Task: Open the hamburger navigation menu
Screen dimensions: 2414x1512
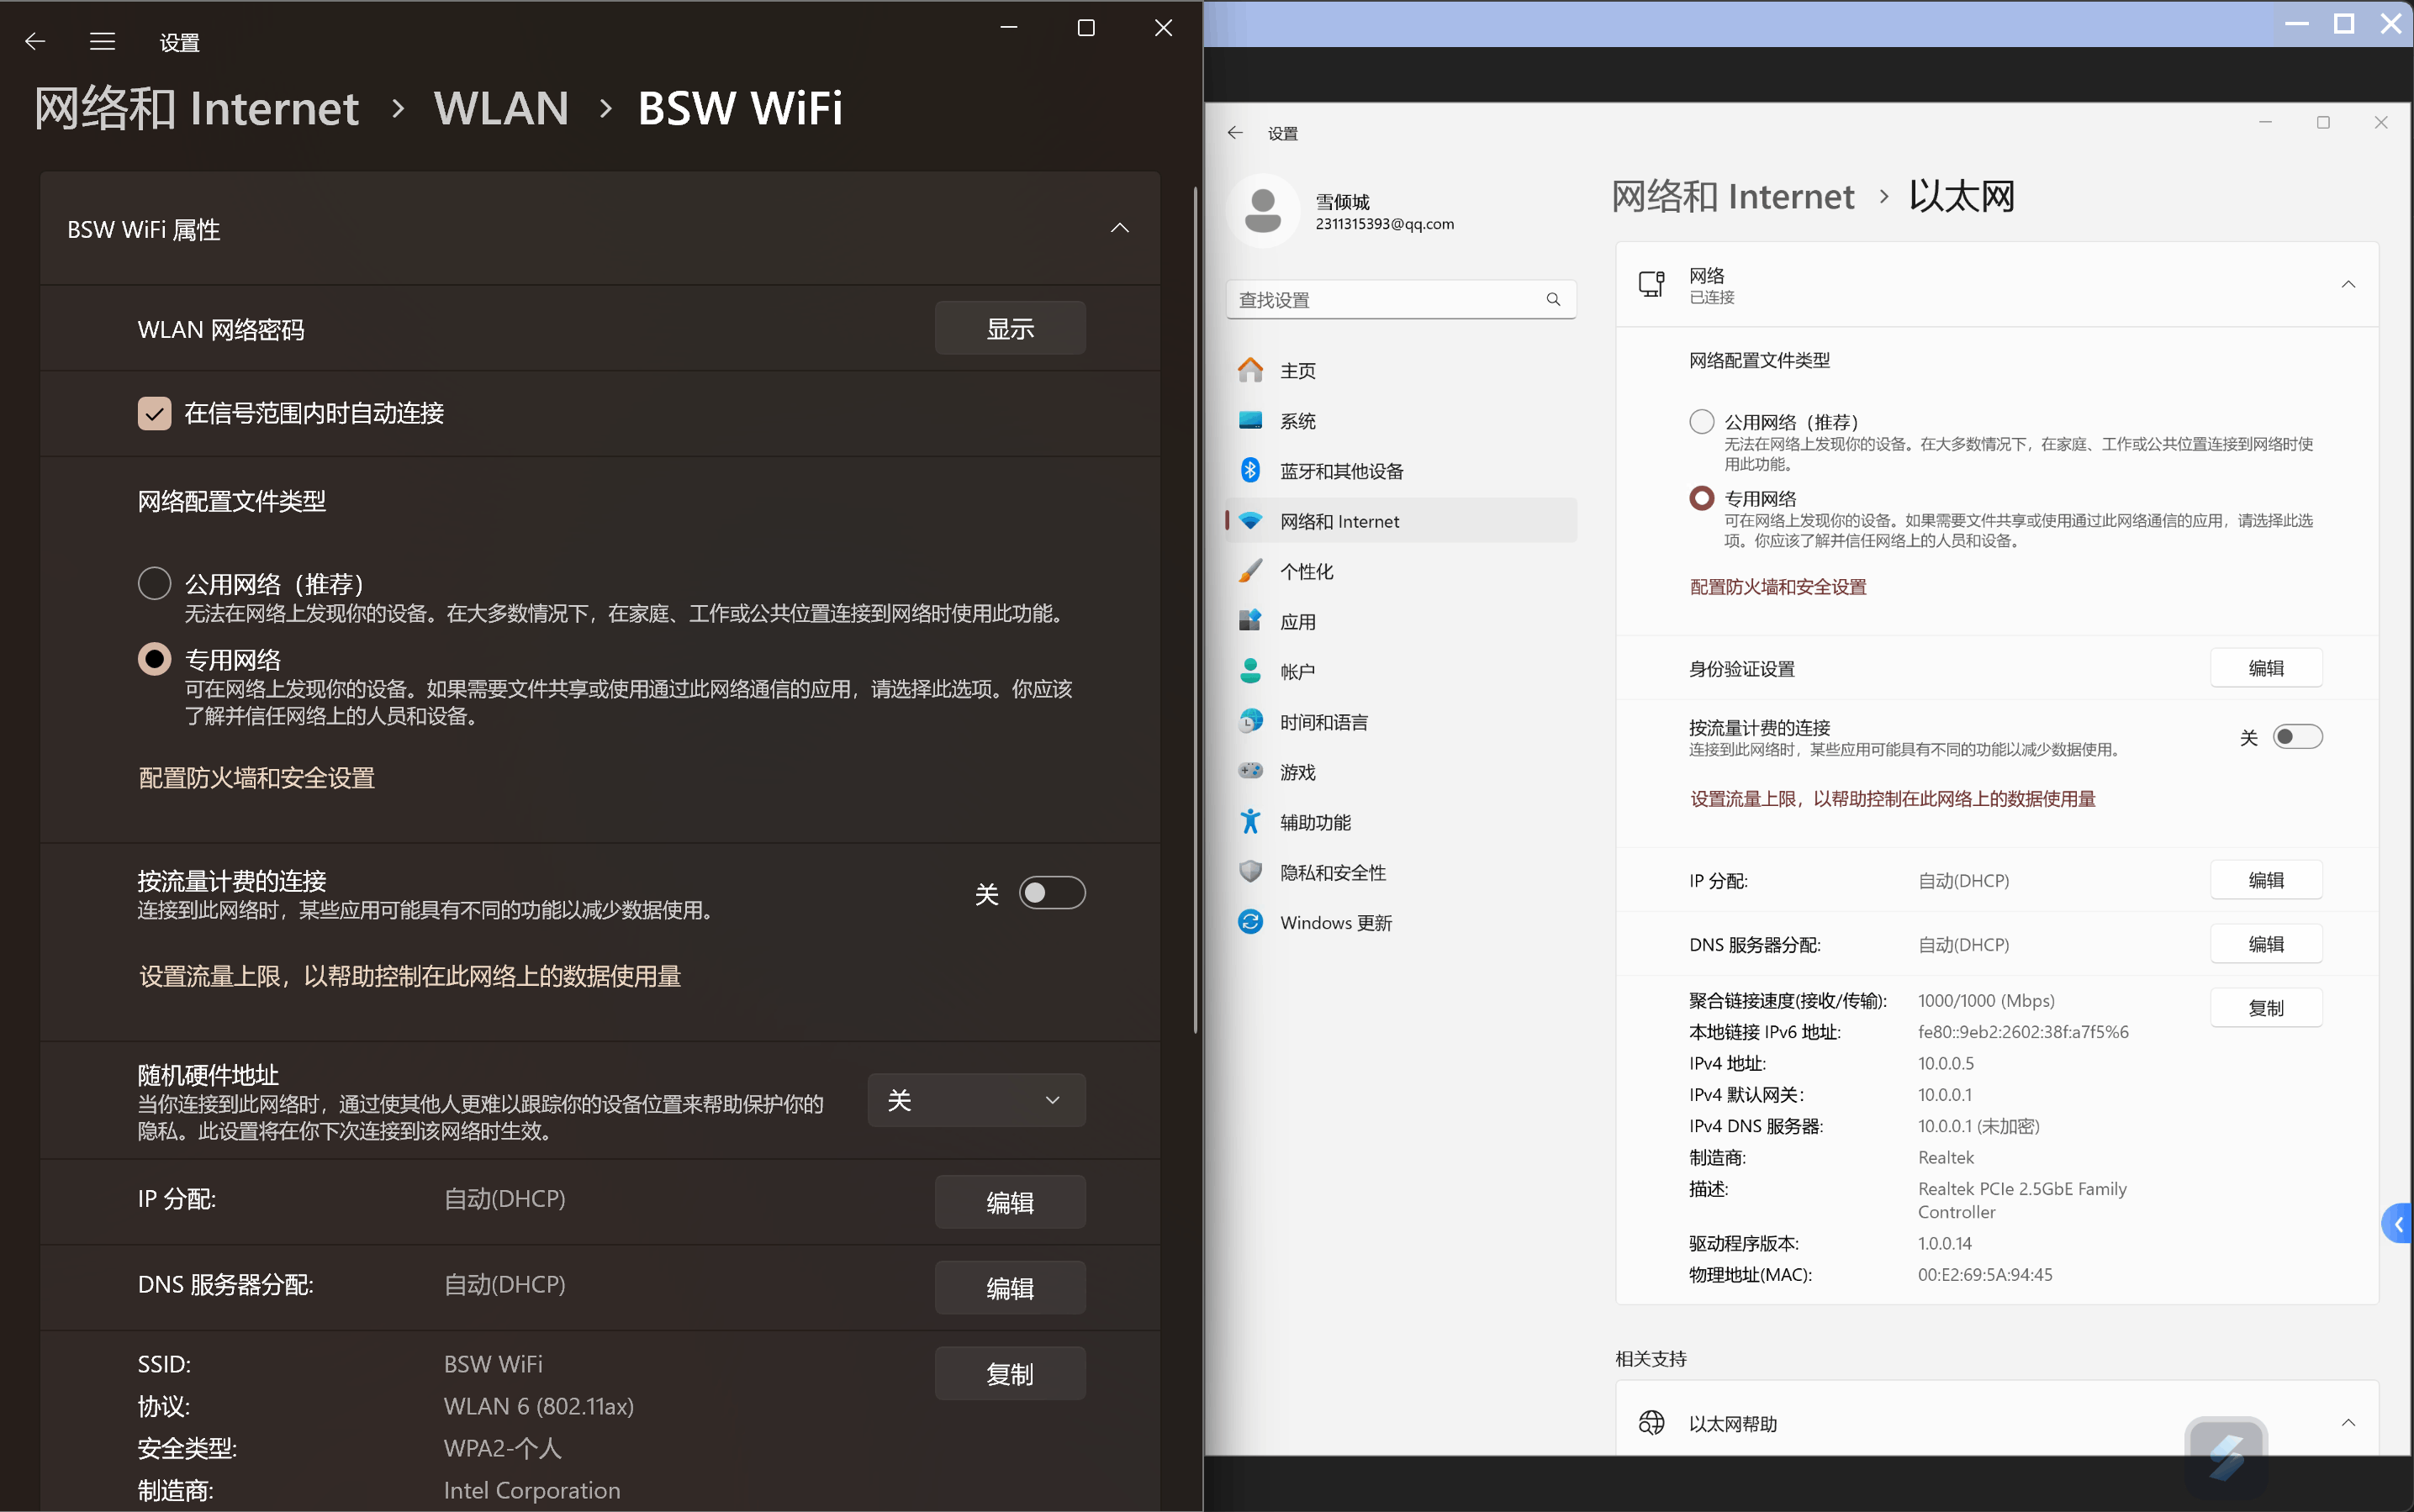Action: [x=102, y=41]
